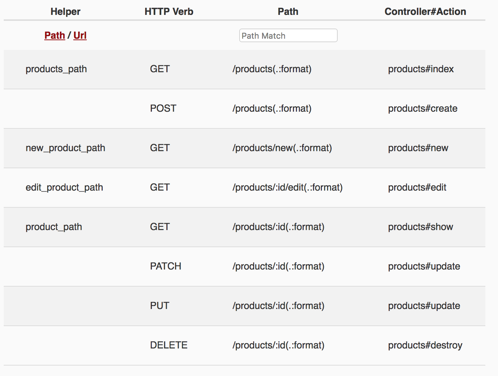Select the Helper column header

[66, 12]
